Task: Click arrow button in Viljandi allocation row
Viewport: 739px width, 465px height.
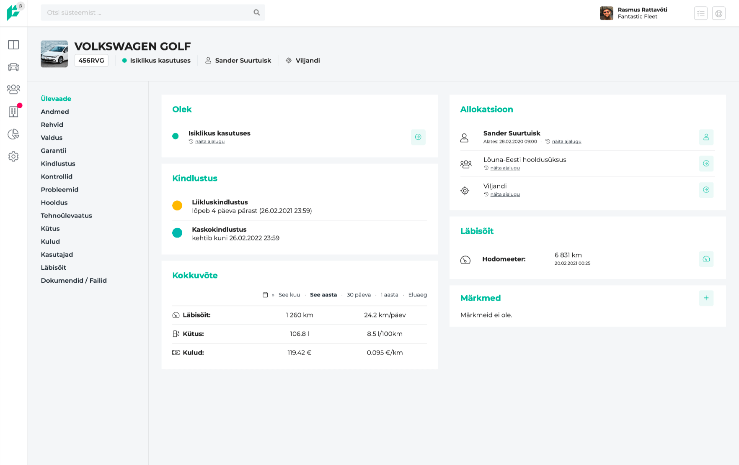Action: click(706, 190)
